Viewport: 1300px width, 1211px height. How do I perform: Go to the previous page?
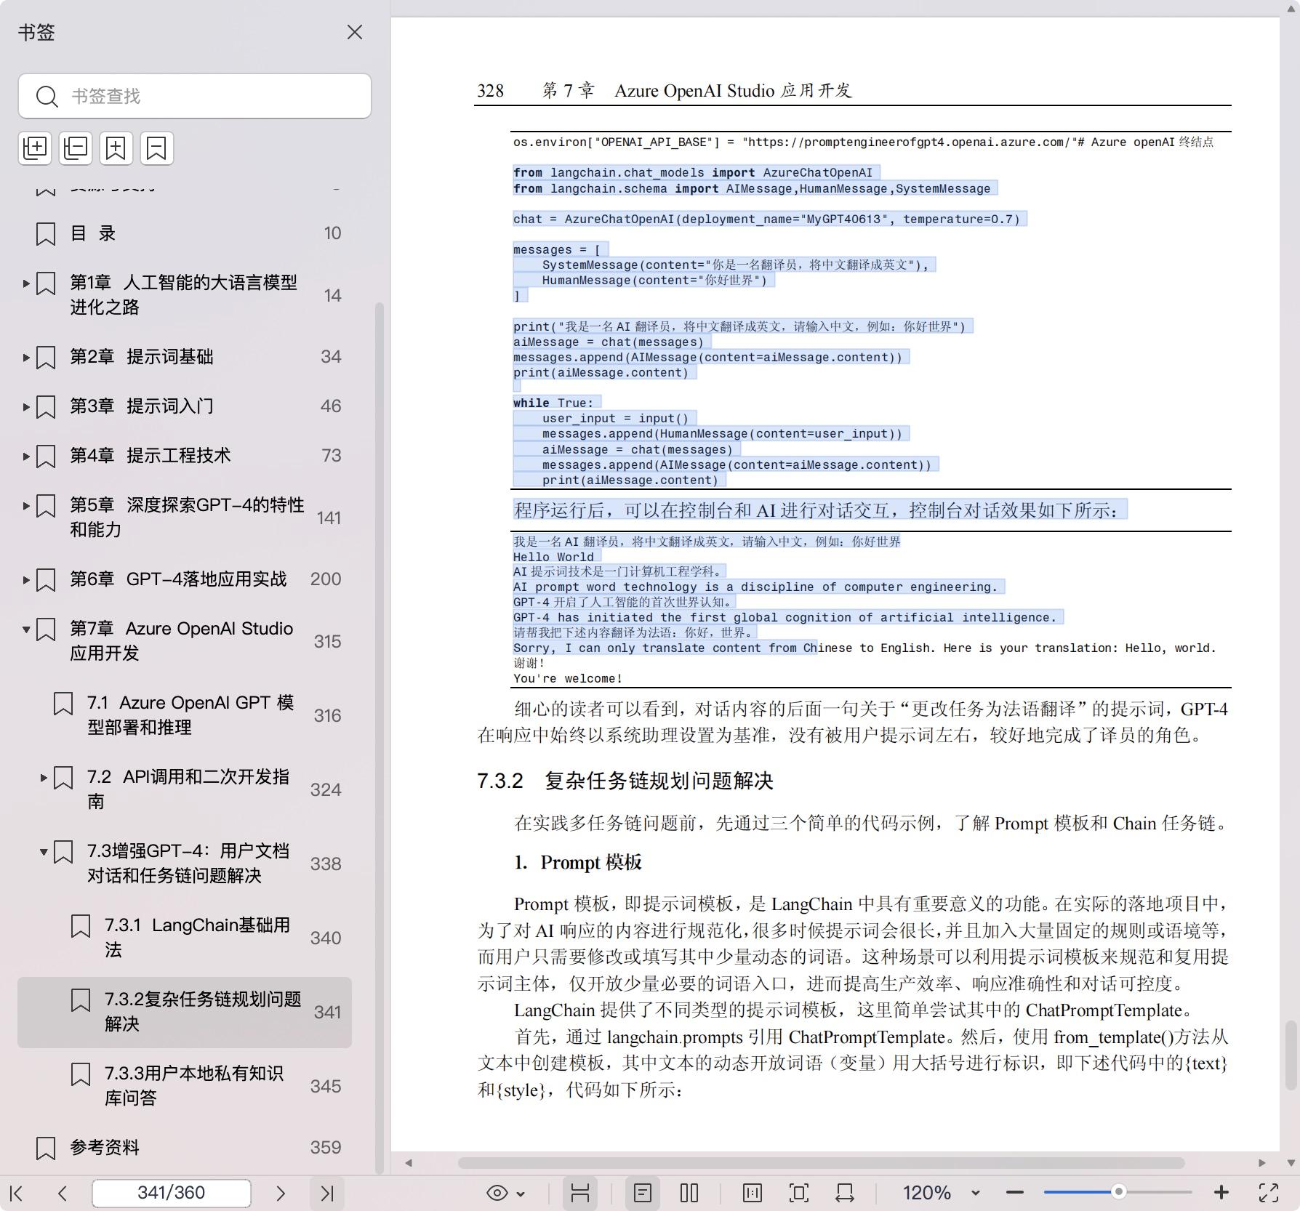click(x=63, y=1193)
